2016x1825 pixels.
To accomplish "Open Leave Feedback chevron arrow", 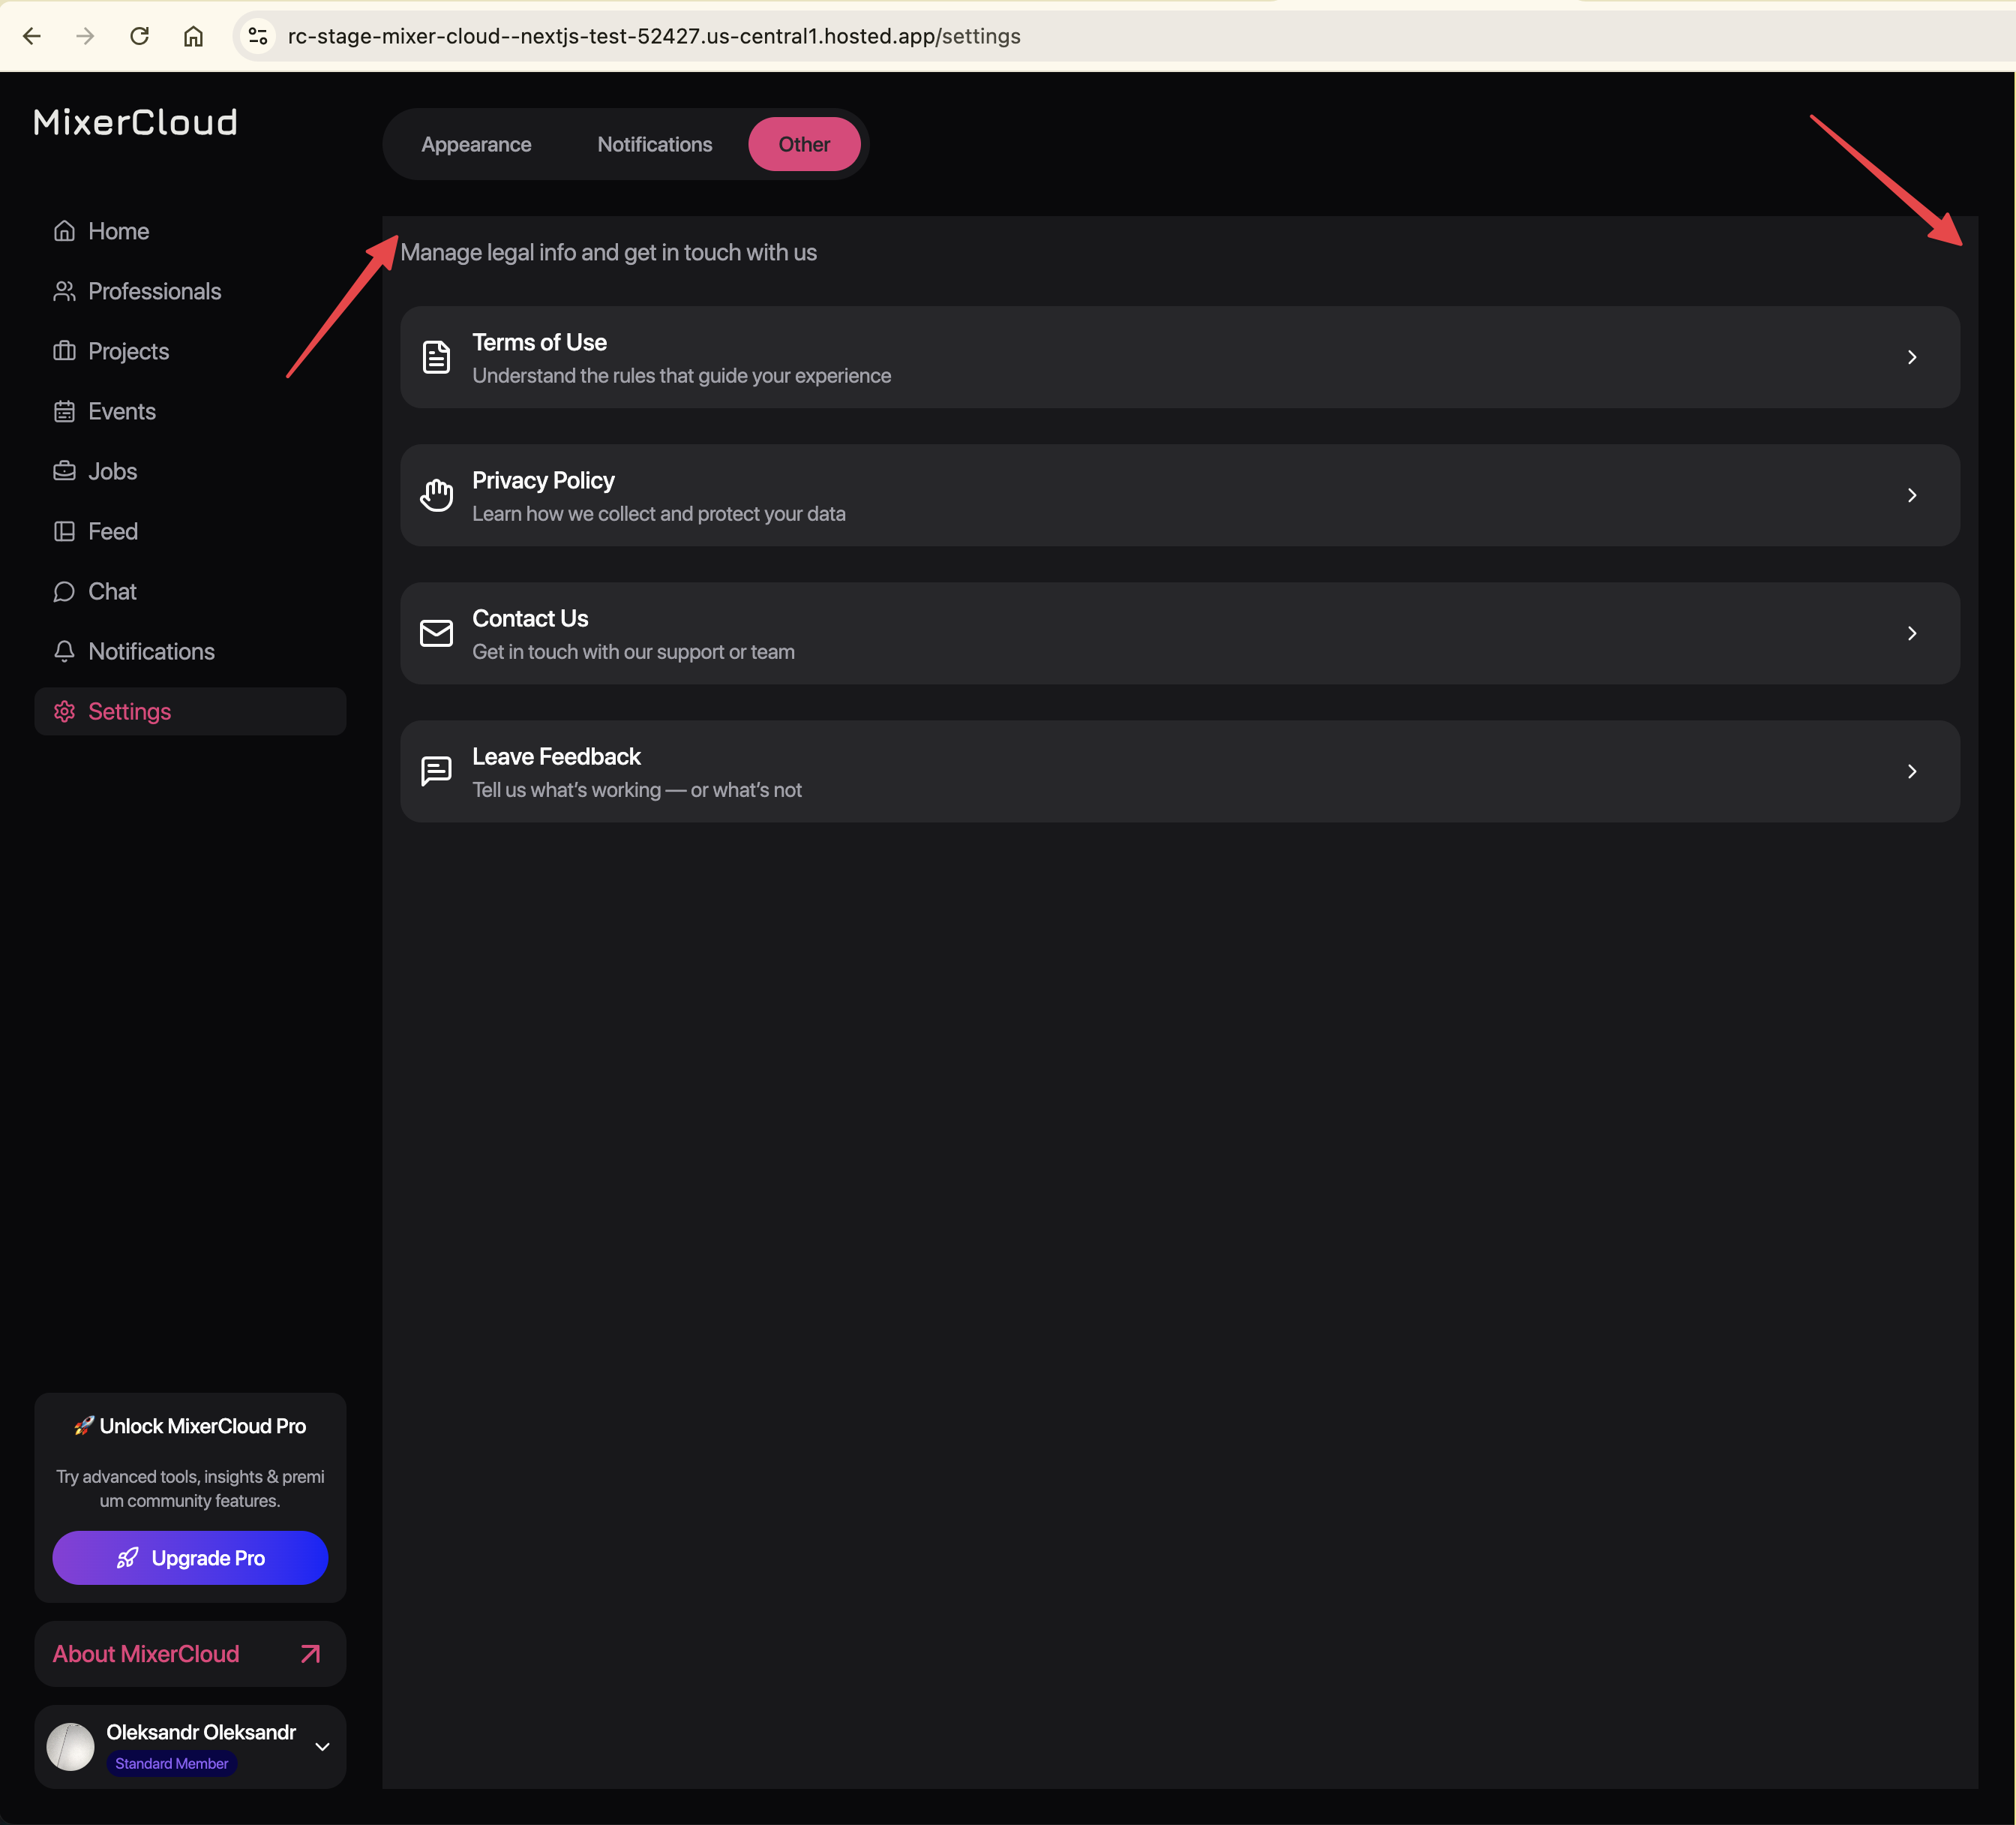I will [x=1911, y=771].
